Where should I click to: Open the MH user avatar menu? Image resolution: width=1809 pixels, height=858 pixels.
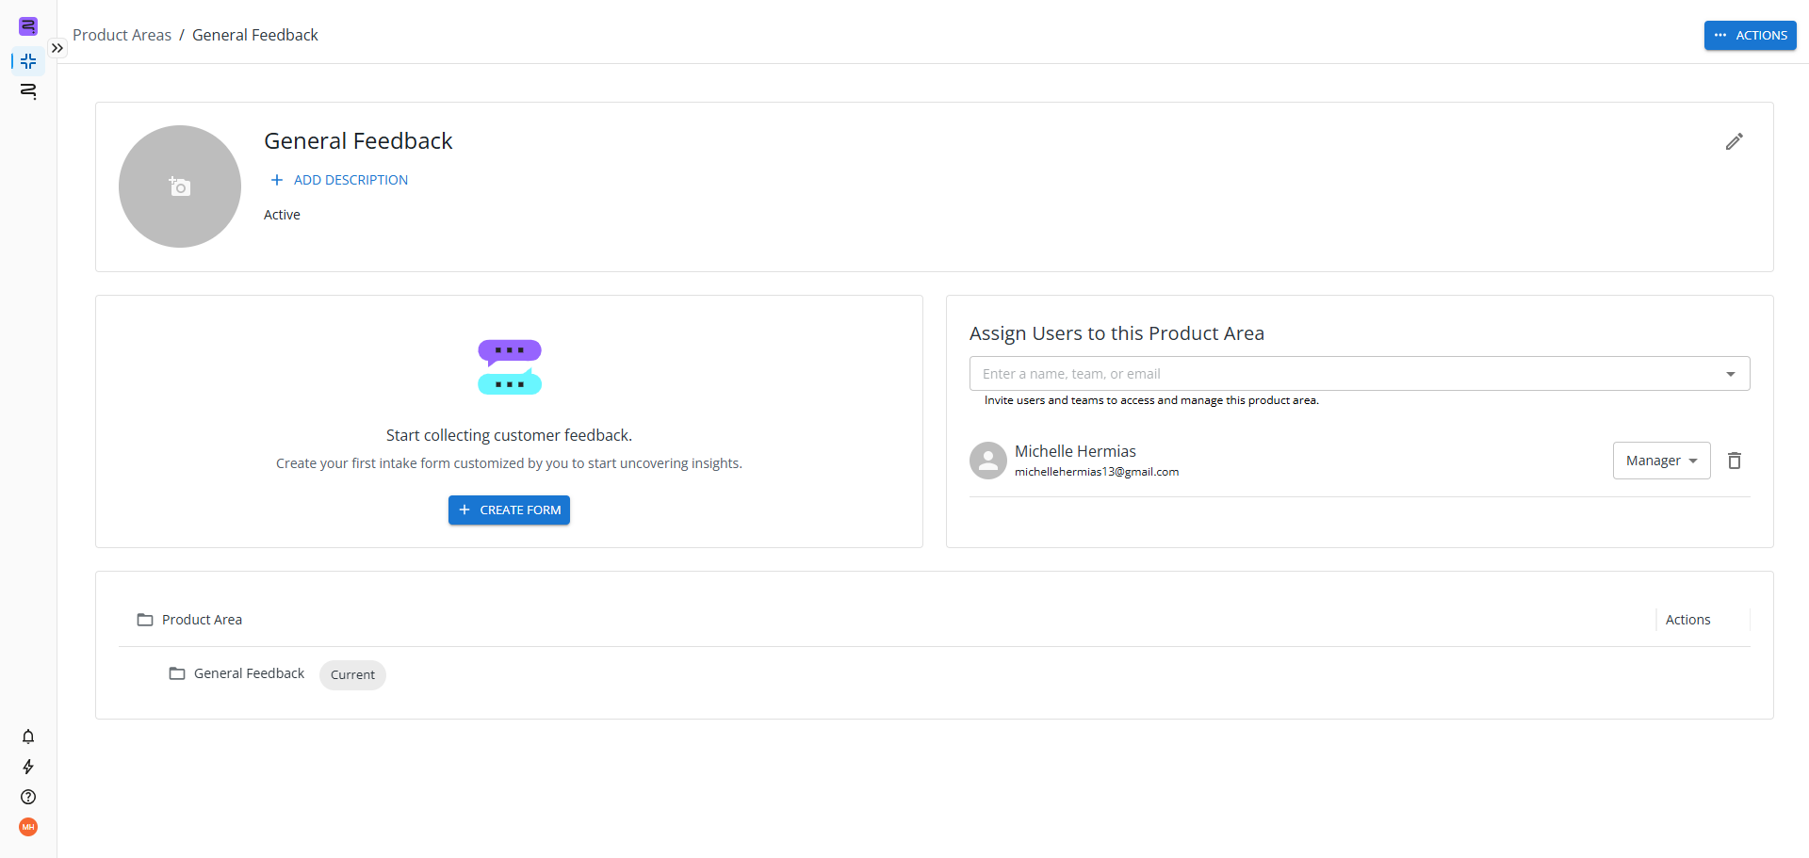(28, 827)
